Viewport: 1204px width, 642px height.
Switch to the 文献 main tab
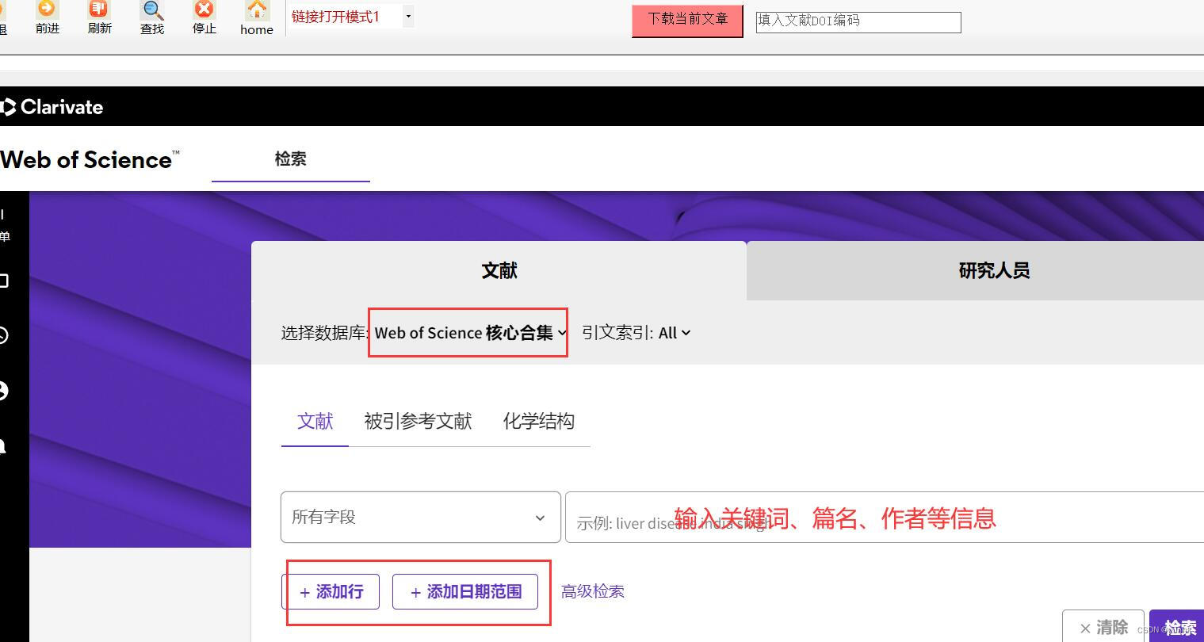[499, 270]
